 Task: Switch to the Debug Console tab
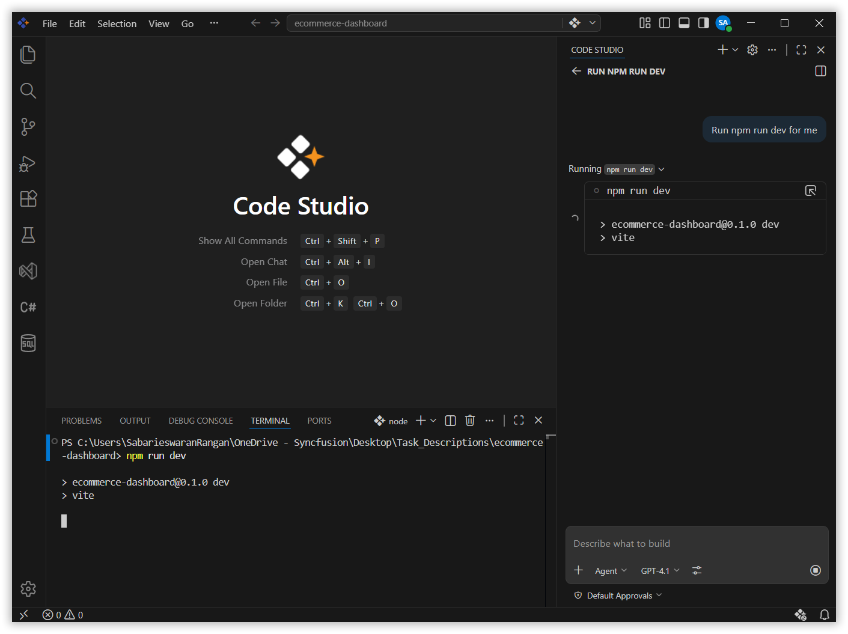(x=201, y=421)
